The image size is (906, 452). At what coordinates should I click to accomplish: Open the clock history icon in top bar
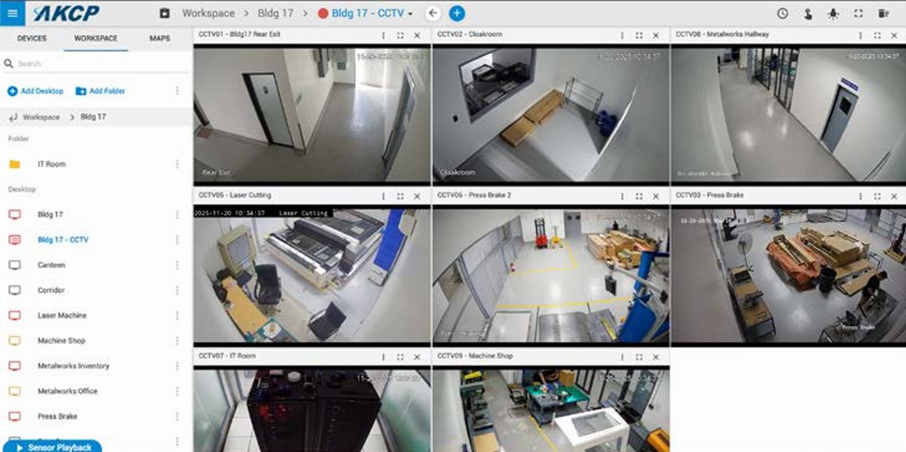pyautogui.click(x=782, y=14)
